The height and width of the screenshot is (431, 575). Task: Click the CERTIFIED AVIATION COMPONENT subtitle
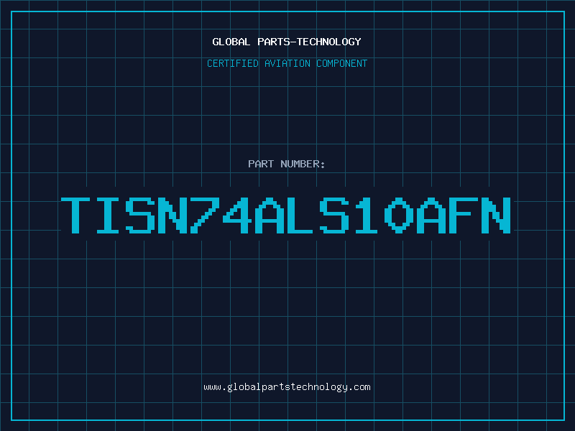click(287, 63)
